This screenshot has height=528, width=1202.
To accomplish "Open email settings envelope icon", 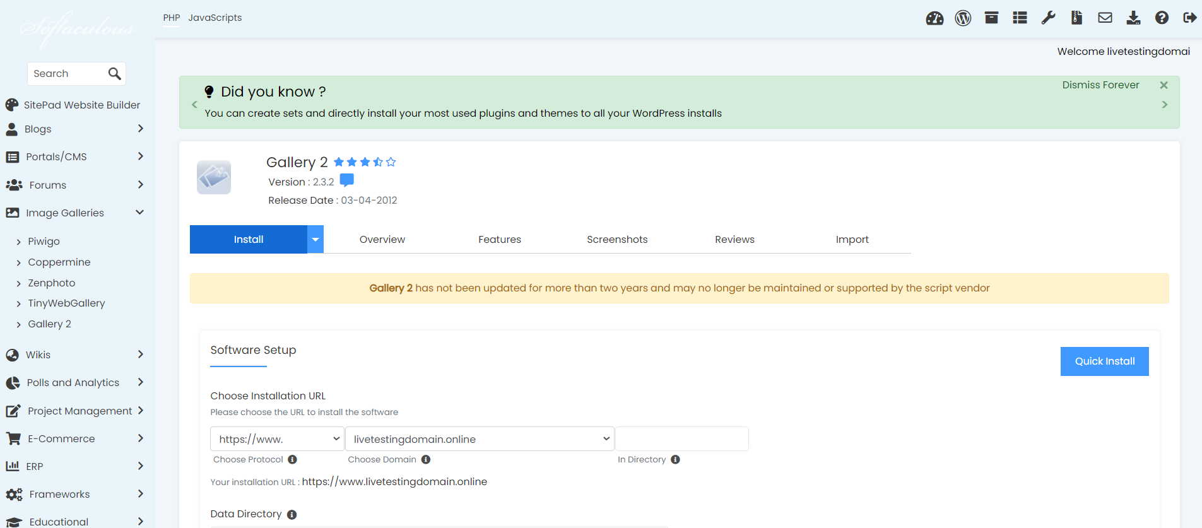I will 1105,18.
